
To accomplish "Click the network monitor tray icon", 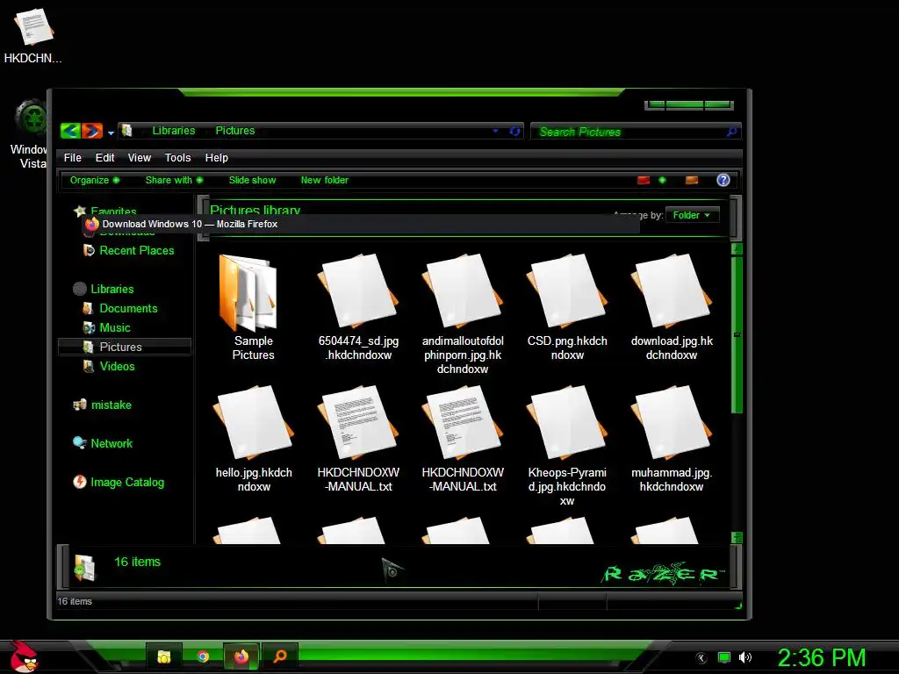I will pos(724,657).
